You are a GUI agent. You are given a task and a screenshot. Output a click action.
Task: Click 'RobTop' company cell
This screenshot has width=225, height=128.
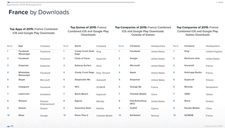coord(100,108)
